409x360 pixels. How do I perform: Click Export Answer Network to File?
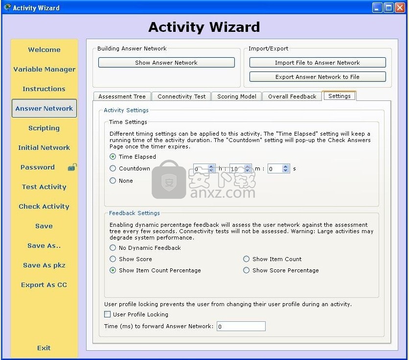click(318, 77)
